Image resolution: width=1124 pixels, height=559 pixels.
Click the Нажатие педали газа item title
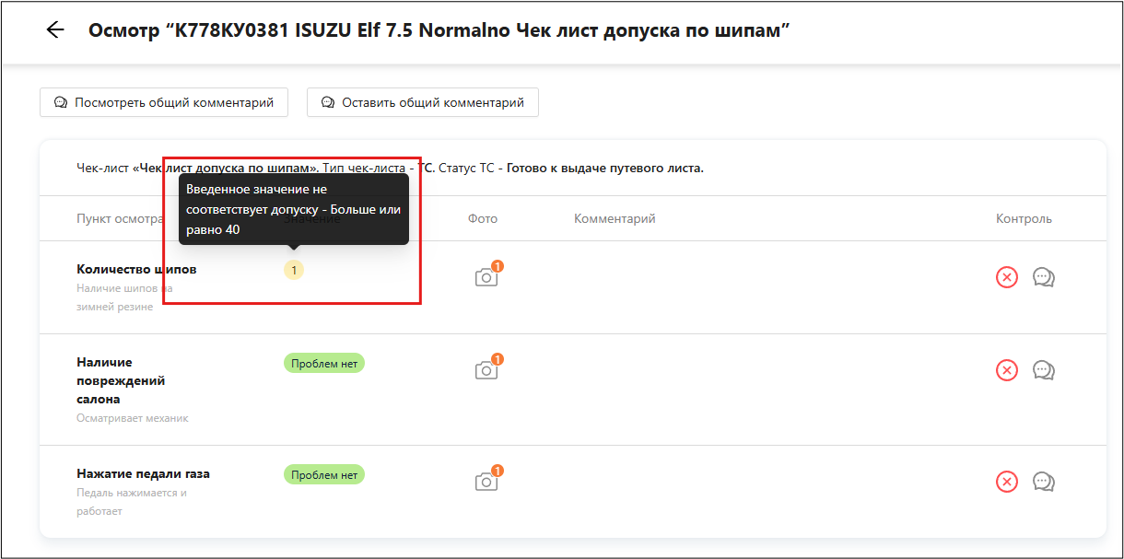[x=143, y=473]
